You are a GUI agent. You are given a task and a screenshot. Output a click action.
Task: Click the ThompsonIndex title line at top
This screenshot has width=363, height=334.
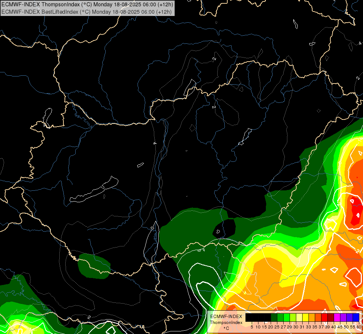(x=87, y=4)
